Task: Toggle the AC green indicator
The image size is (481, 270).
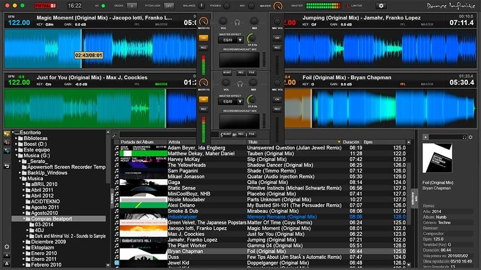Action: [x=103, y=6]
